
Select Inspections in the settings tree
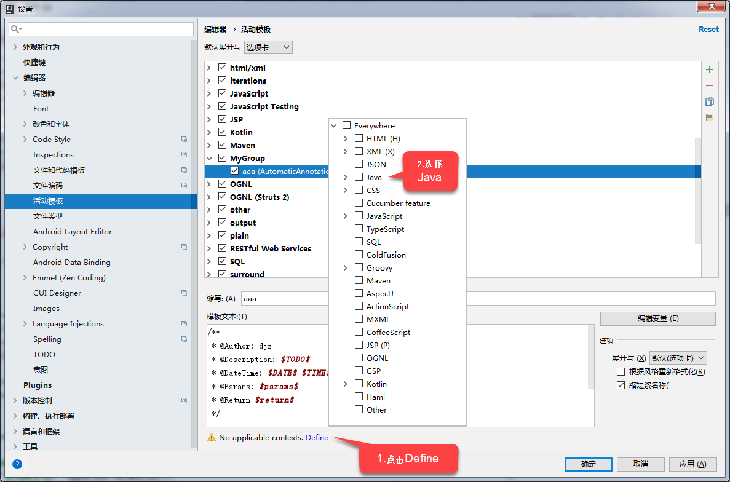(x=53, y=154)
